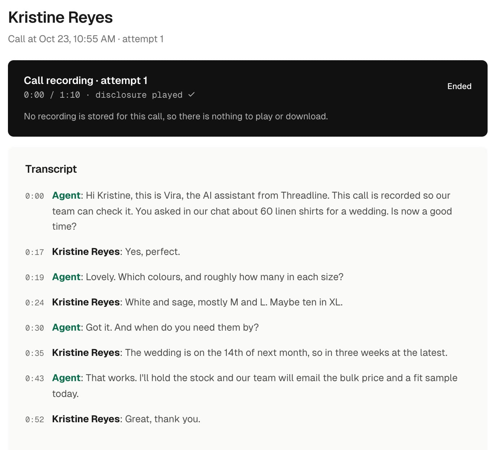Select the 0:24 transcript timestamp
The width and height of the screenshot is (493, 450).
(x=35, y=303)
